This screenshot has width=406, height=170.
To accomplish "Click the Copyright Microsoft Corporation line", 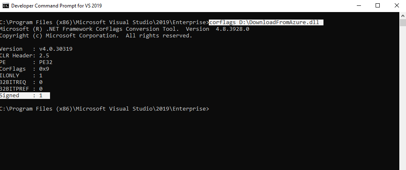I will click(96, 36).
